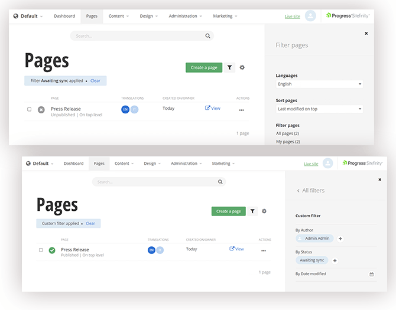396x310 pixels.
Task: Click the green Published status checkmark icon
Action: click(51, 250)
